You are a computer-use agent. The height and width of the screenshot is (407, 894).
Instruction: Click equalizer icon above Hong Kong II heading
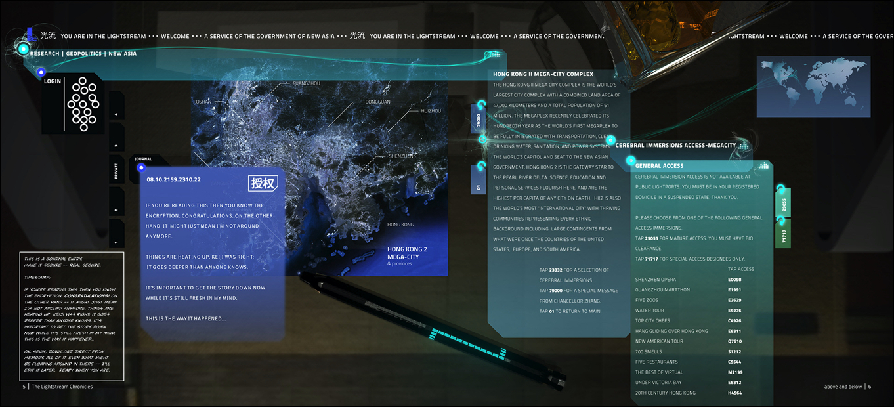click(x=492, y=54)
